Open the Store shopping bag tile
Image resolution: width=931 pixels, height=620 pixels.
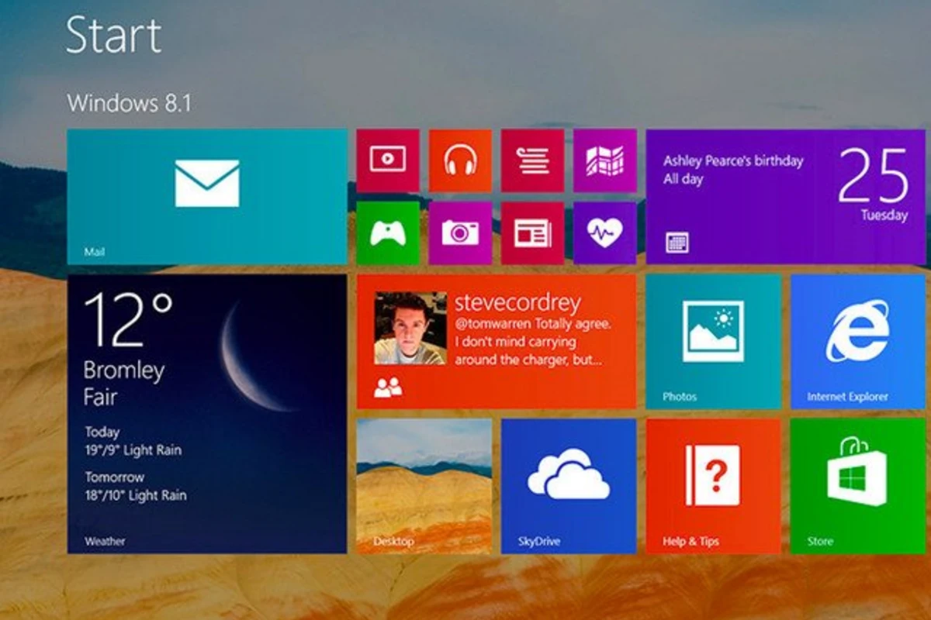[x=858, y=486]
